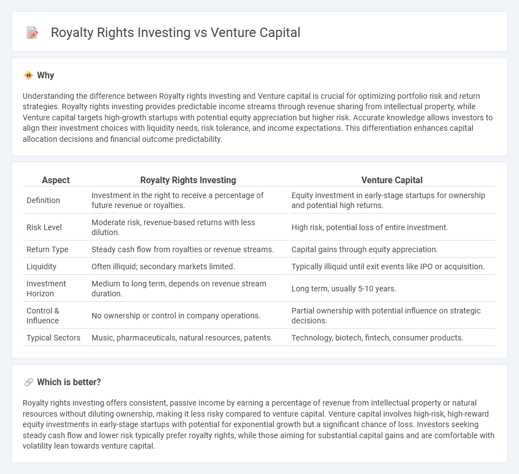The image size is (519, 474).
Task: Click the Why paragraph starting 'Understanding the difference'
Action: pos(258,118)
